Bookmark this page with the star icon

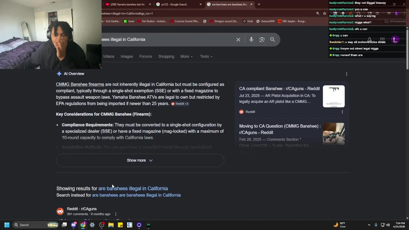[x=325, y=13]
